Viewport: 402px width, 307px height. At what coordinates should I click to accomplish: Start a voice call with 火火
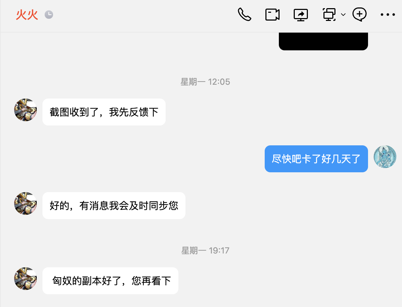pyautogui.click(x=244, y=15)
